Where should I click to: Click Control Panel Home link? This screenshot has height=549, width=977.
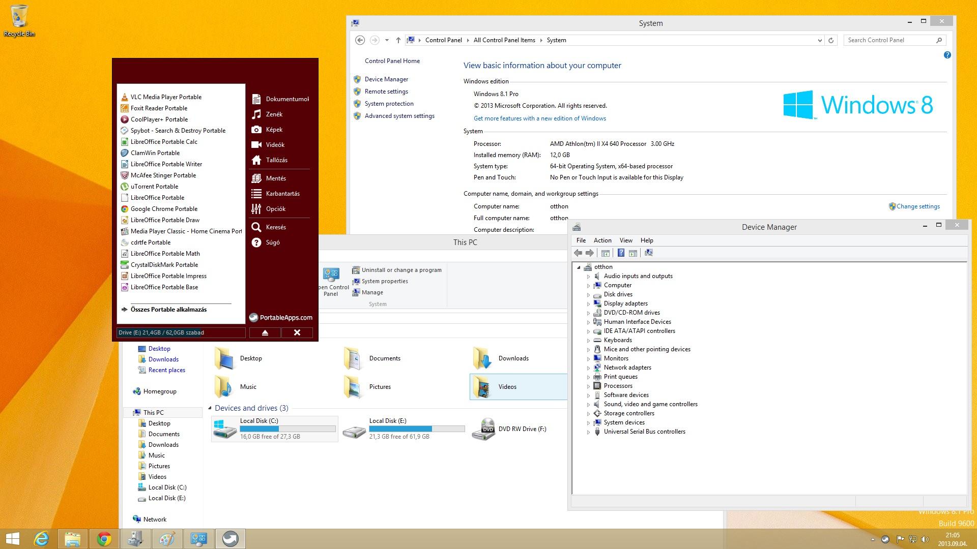392,61
